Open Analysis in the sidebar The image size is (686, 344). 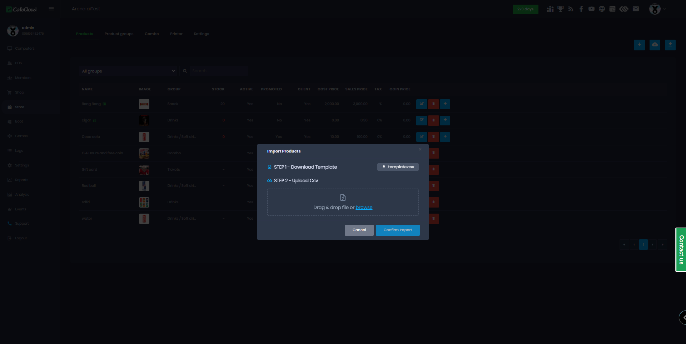click(22, 195)
